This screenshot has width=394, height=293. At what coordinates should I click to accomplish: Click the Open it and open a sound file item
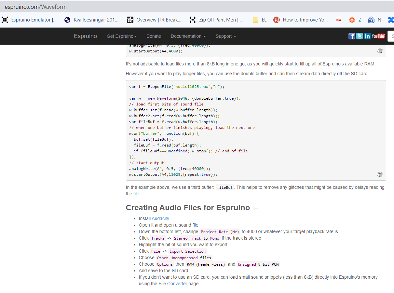(x=169, y=225)
